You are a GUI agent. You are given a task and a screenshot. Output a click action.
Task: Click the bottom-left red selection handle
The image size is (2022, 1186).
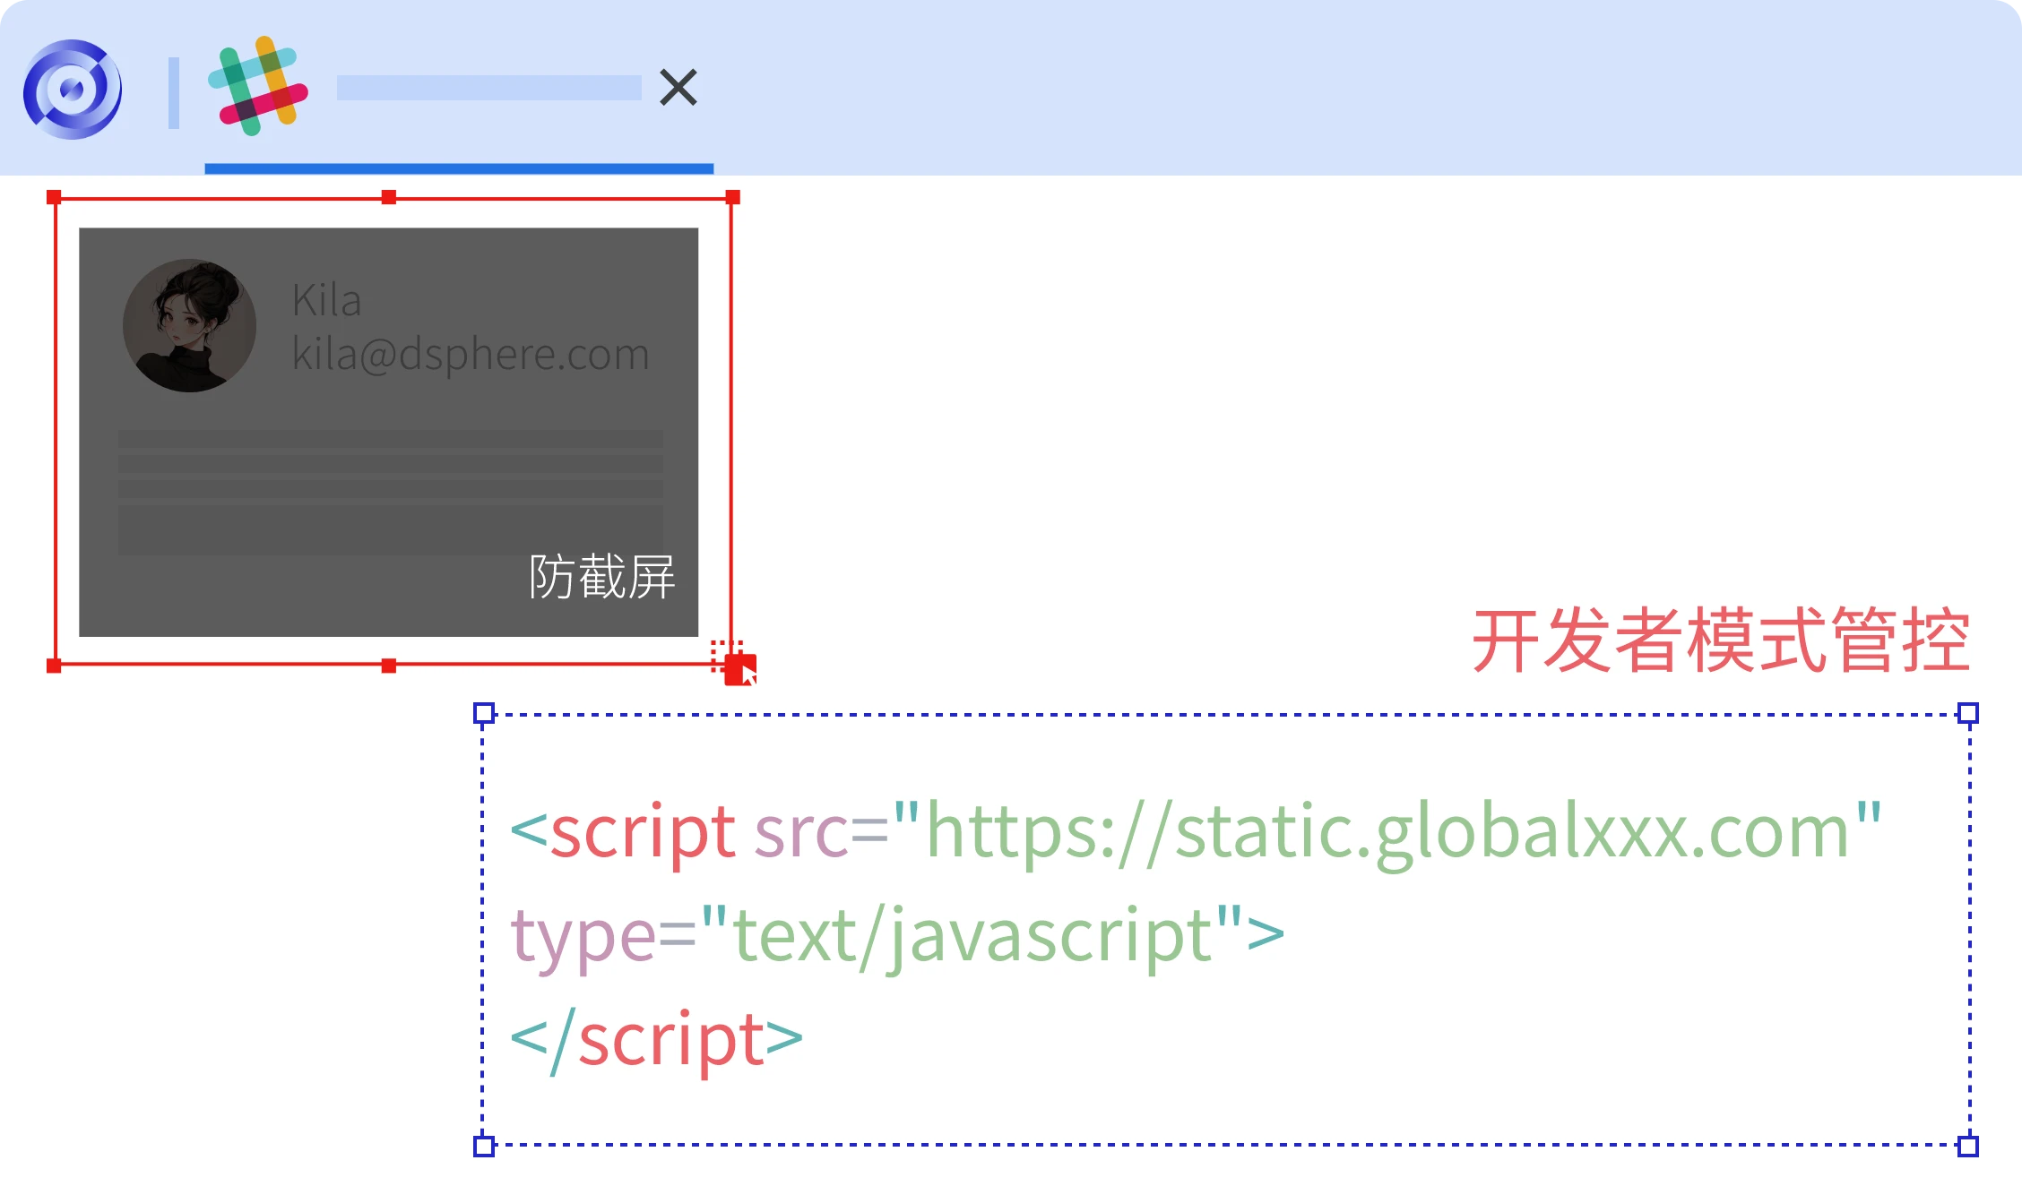(54, 666)
